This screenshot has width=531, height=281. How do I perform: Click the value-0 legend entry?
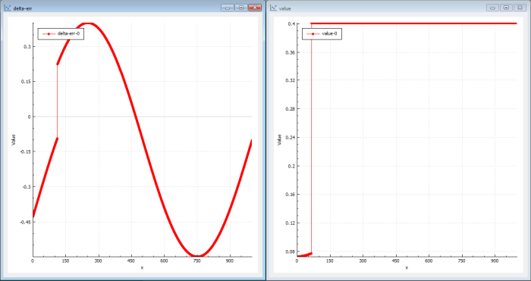[x=322, y=33]
